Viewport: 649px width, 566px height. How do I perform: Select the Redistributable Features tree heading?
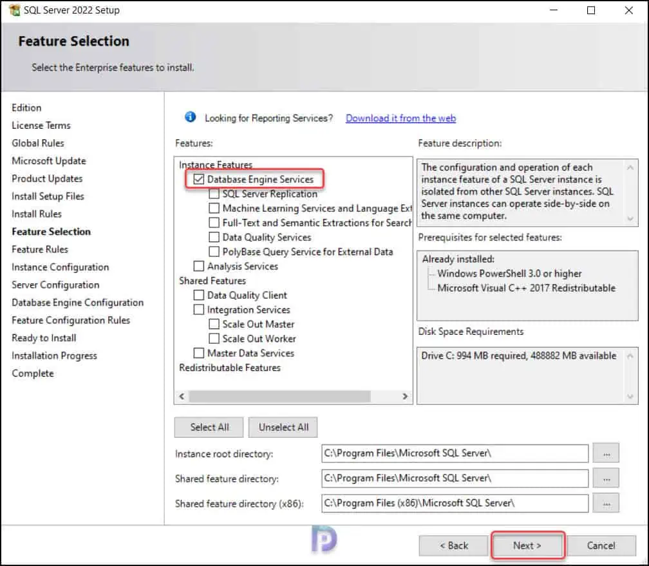(230, 368)
